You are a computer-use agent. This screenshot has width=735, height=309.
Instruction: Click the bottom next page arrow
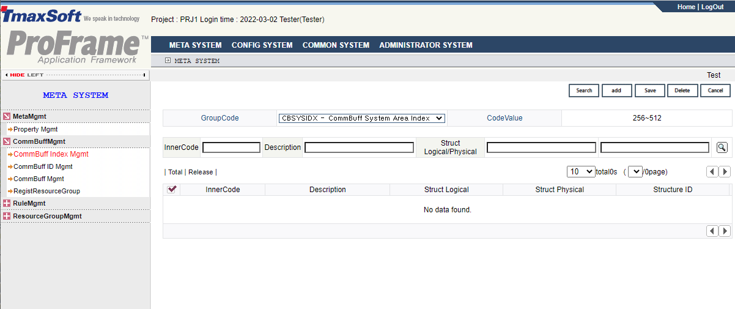click(x=725, y=231)
